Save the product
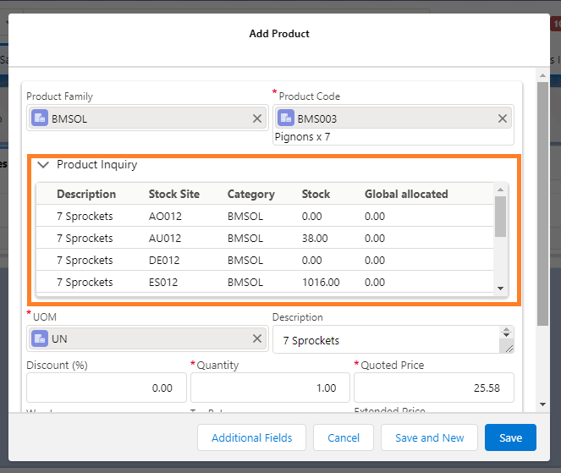The height and width of the screenshot is (473, 561). pyautogui.click(x=510, y=437)
